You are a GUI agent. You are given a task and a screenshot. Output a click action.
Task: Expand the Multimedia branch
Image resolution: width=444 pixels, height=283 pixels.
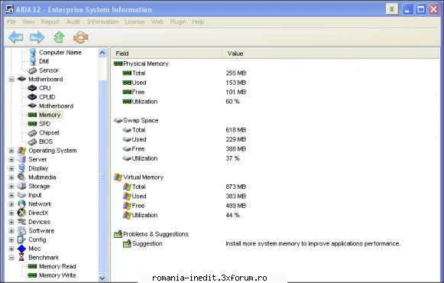pos(11,177)
